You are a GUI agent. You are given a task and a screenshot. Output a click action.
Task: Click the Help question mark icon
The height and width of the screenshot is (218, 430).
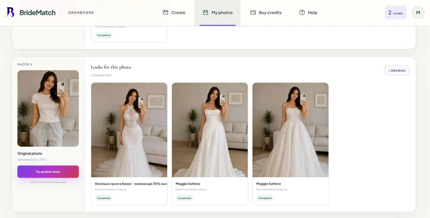302,12
